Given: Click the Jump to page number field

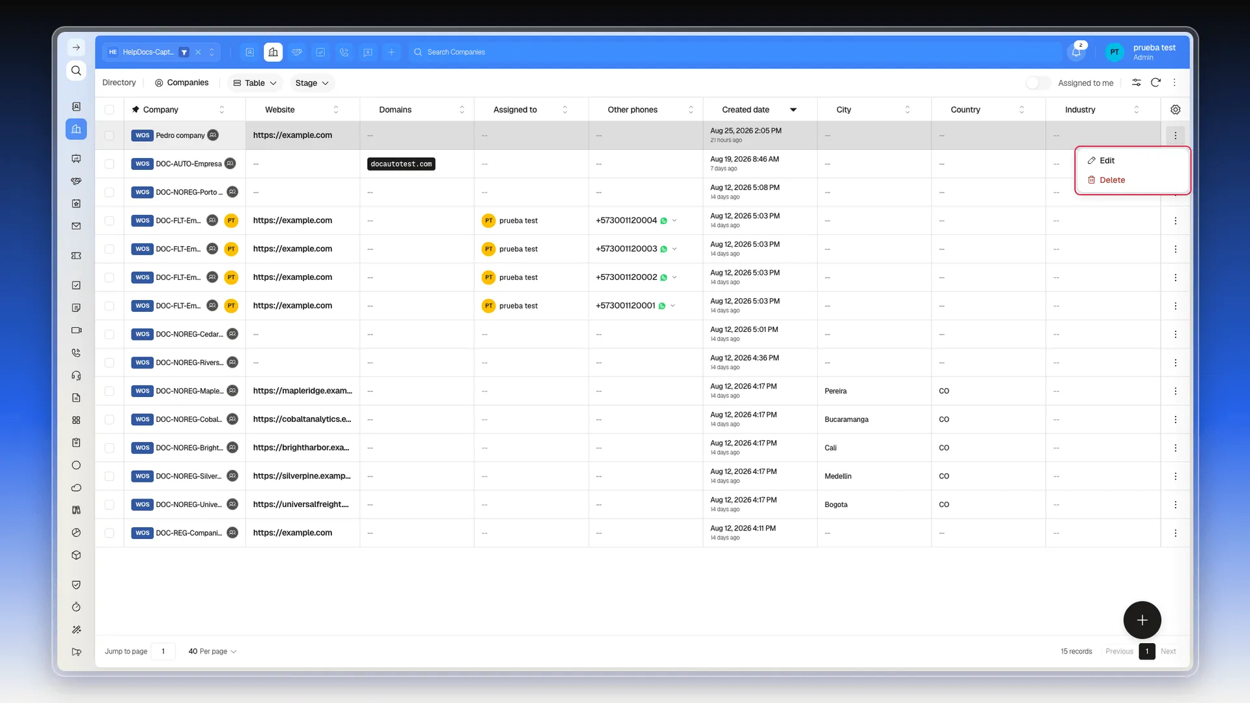Looking at the screenshot, I should [x=163, y=652].
